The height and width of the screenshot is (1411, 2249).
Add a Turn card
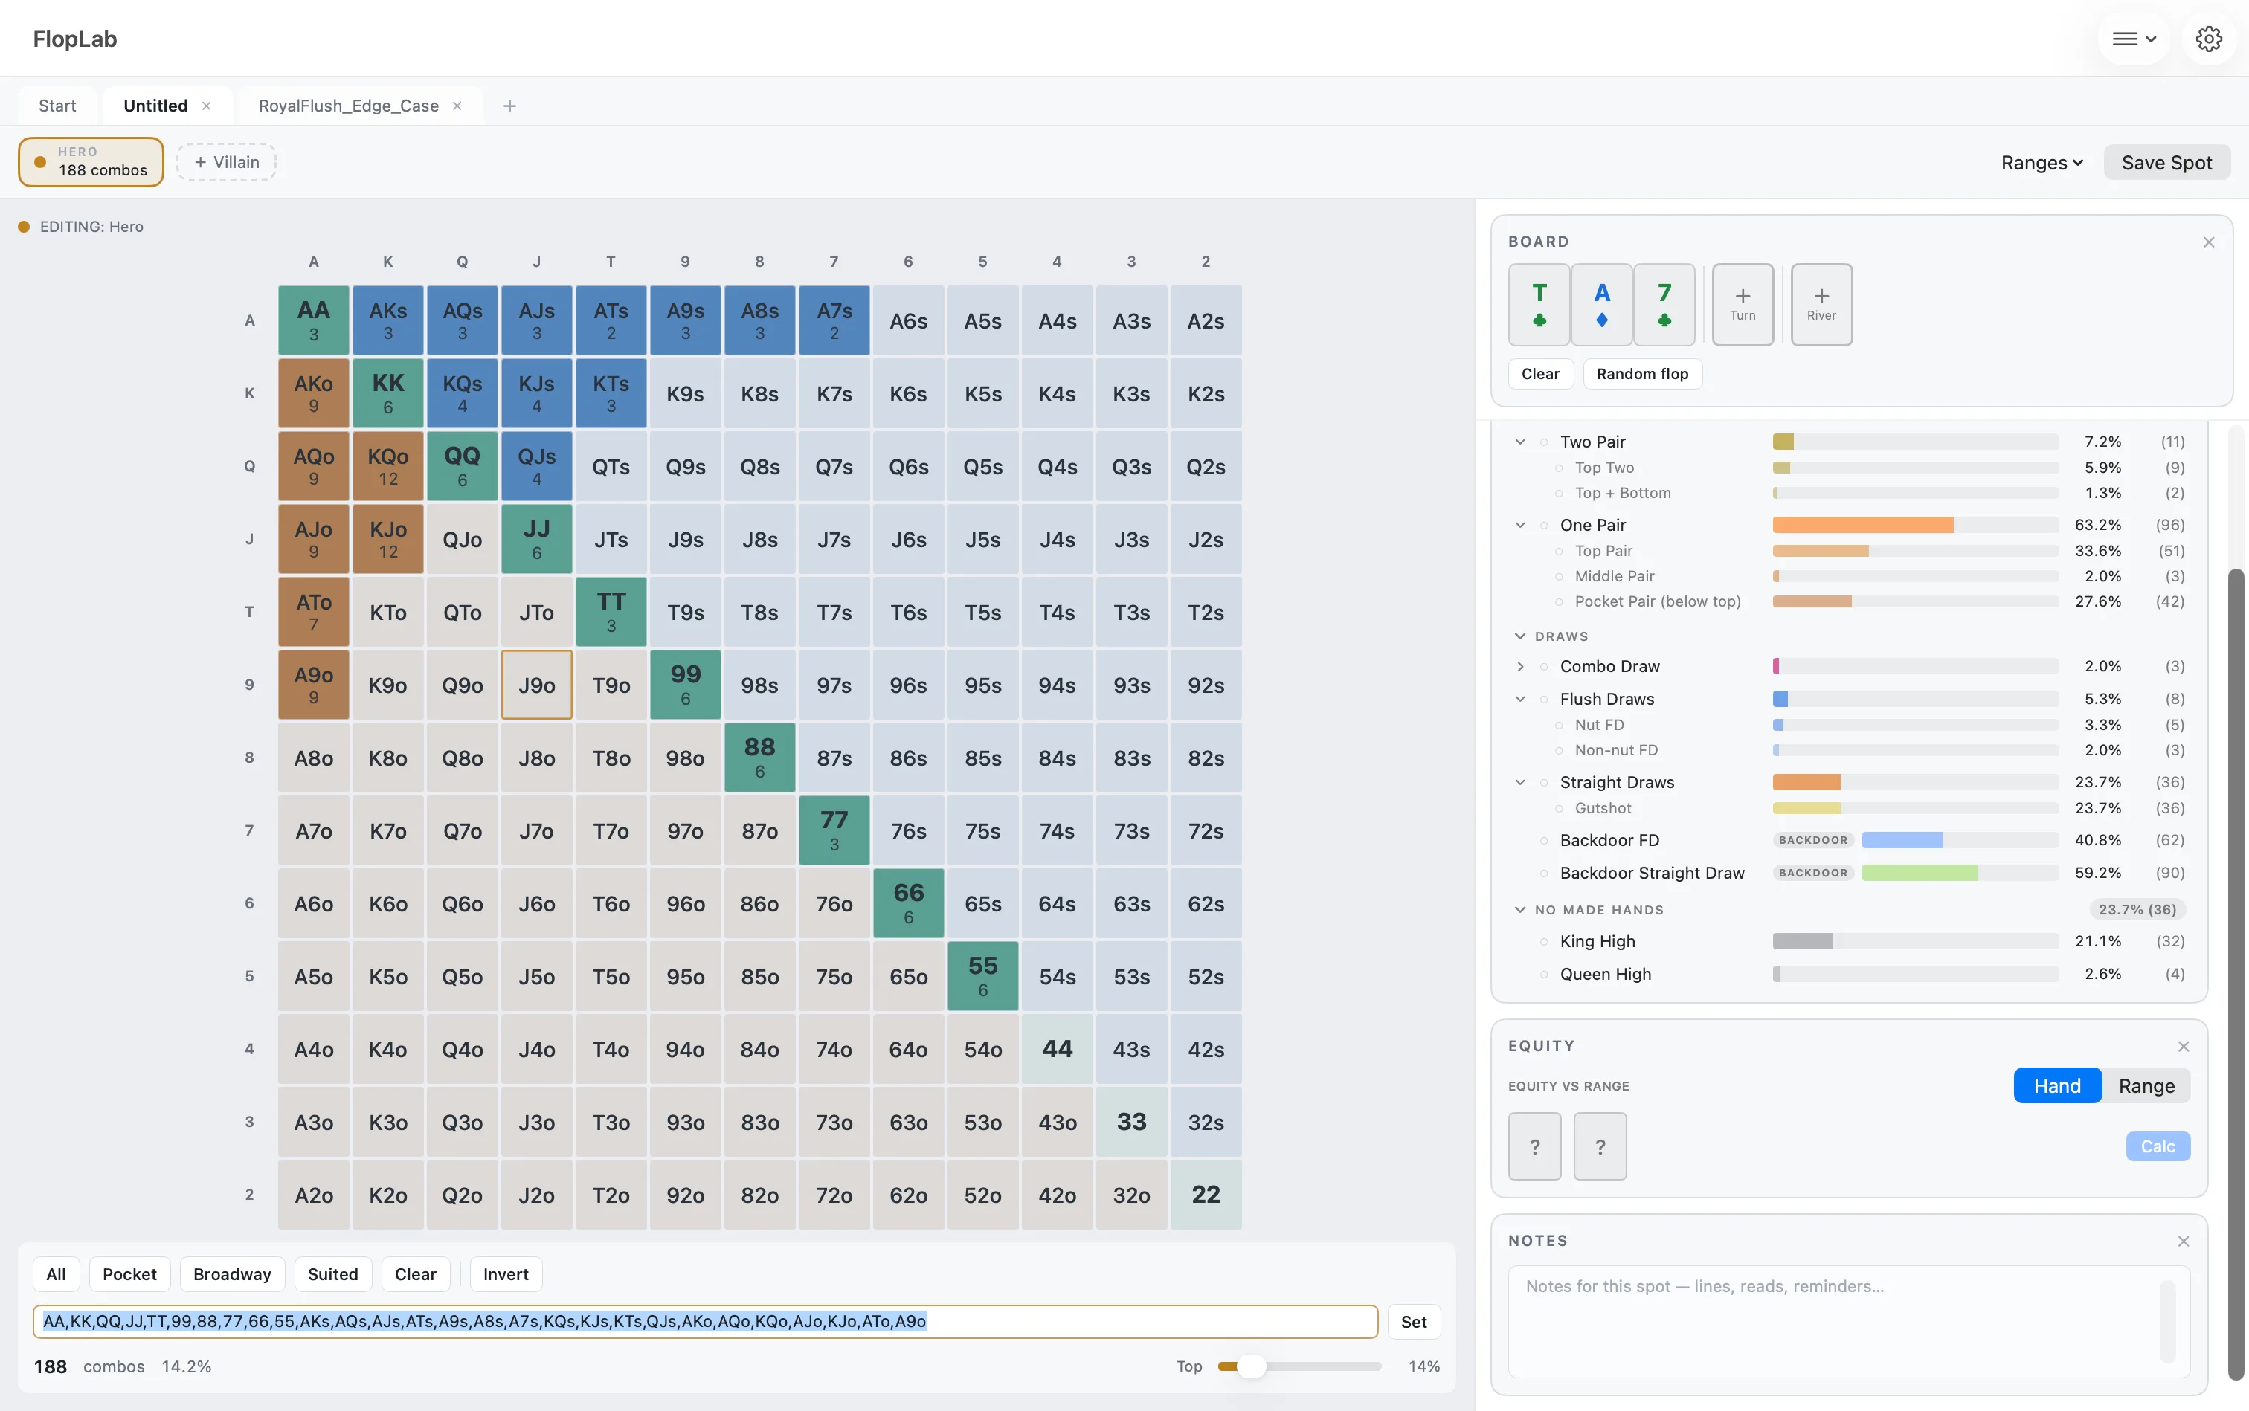click(x=1742, y=304)
